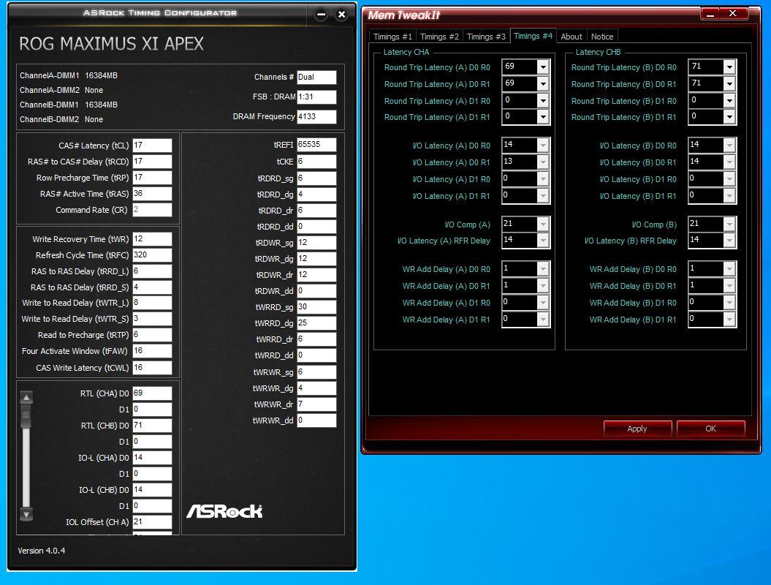Click the tCKE value field
Screen dimensions: 771x585
[x=316, y=162]
